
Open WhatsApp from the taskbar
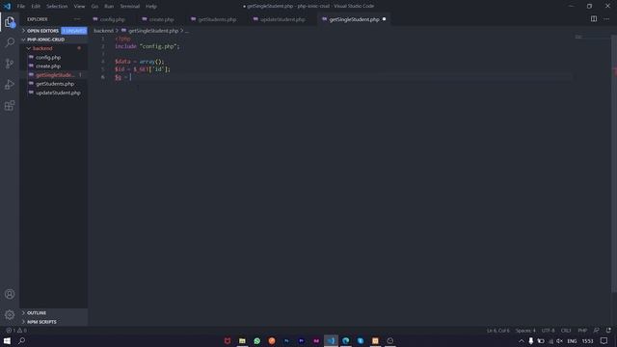(257, 340)
